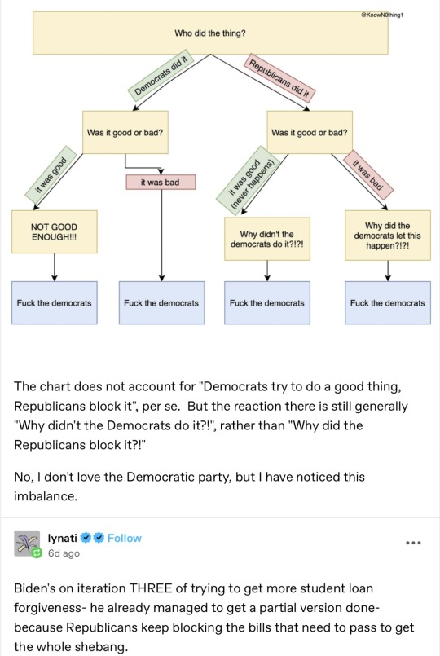The width and height of the screenshot is (440, 656).
Task: Select the pink 'Republicans did it' label
Action: 279,78
